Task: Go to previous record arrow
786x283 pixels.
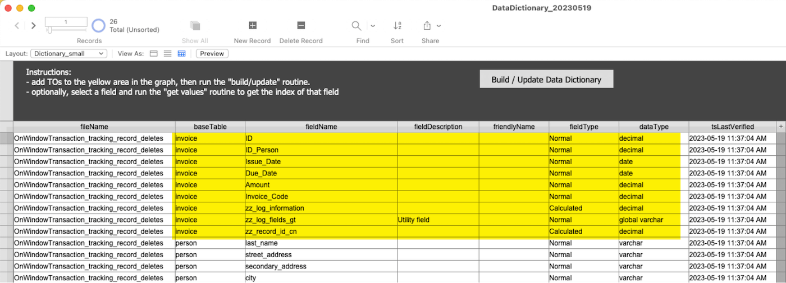Action: [x=17, y=26]
